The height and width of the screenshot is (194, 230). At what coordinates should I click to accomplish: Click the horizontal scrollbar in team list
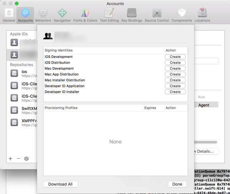pyautogui.click(x=205, y=142)
